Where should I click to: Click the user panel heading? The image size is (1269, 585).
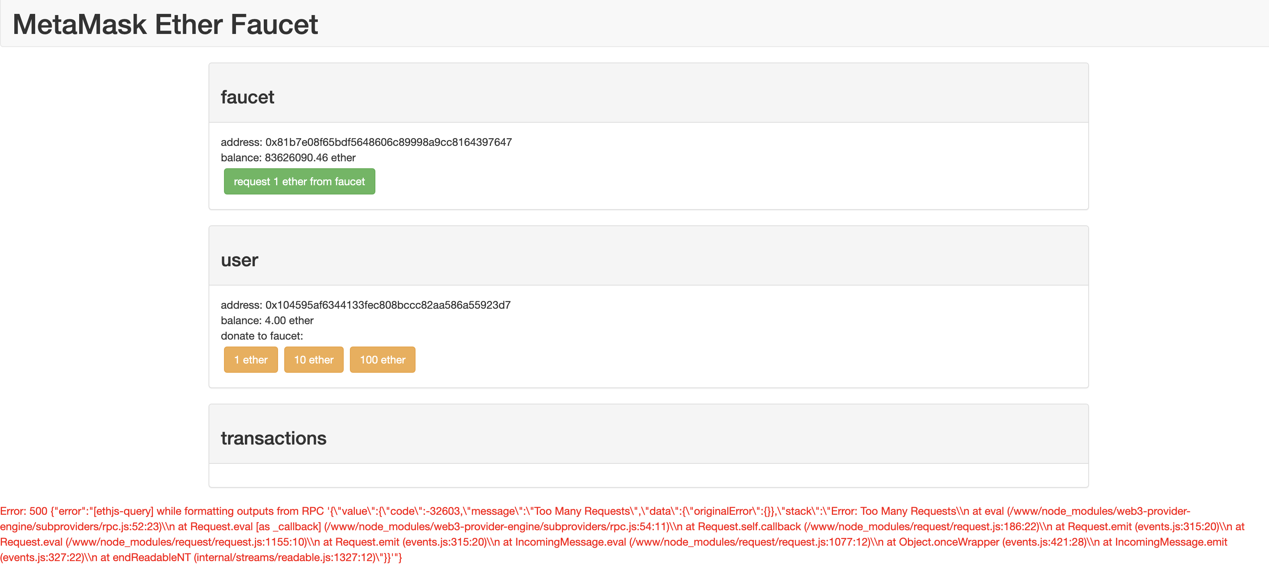point(239,260)
